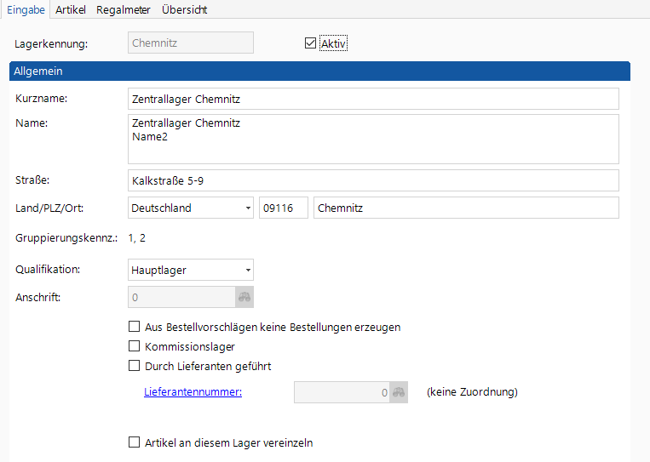Click the Allgemein section header bar
The height and width of the screenshot is (462, 650).
coord(319,71)
